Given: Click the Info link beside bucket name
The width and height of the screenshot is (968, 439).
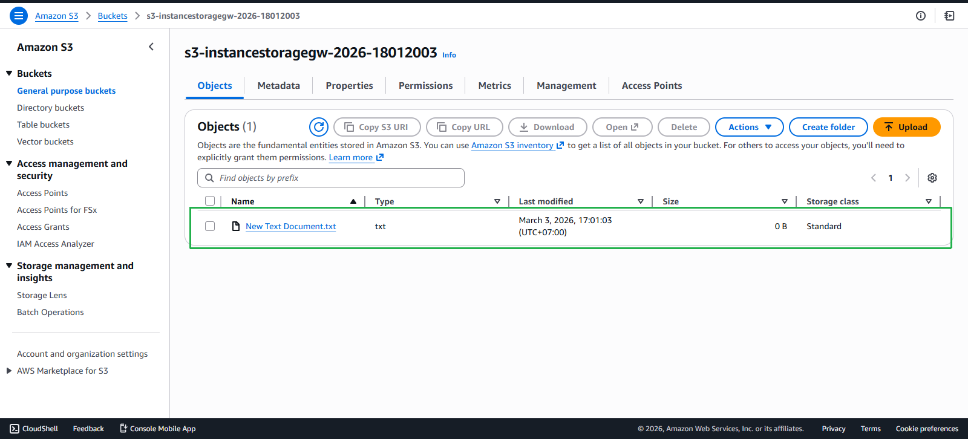Looking at the screenshot, I should point(450,55).
